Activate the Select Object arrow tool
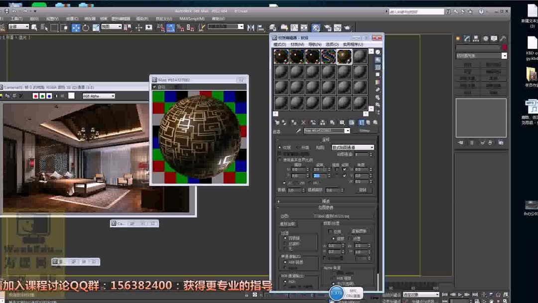Screen dimensions: 538x303 [34, 28]
